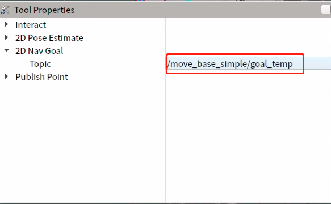Click the empty value cell beside Interact
Viewport: 331px width, 204px height.
[x=248, y=25]
